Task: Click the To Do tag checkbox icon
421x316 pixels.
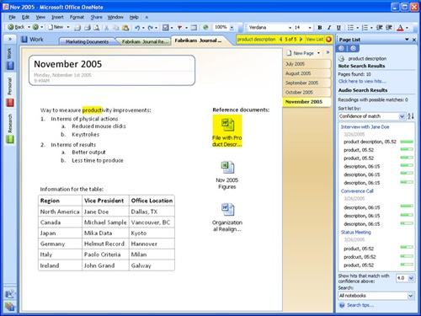Action: click(x=166, y=28)
